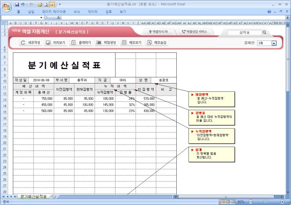Open the Undo history dropdown arrow
The height and width of the screenshot is (205, 291).
click(27, 4)
